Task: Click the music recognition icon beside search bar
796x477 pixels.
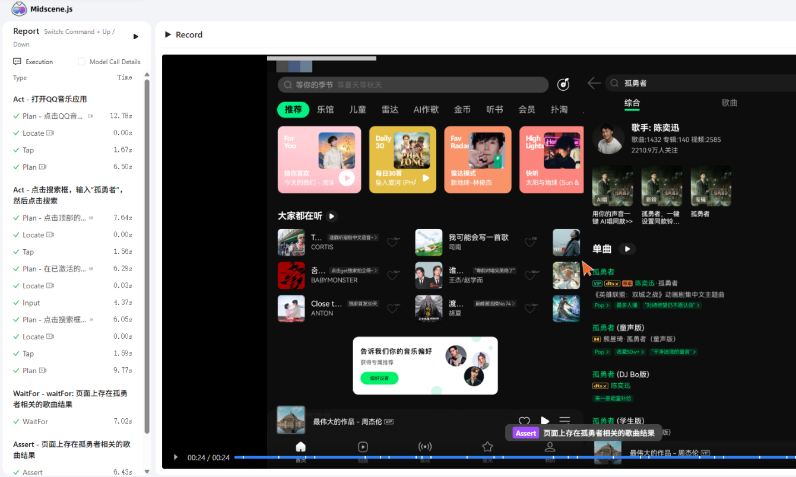Action: point(563,84)
